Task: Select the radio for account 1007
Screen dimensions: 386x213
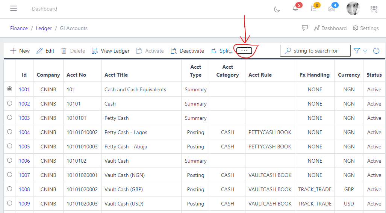Action: tap(10, 174)
